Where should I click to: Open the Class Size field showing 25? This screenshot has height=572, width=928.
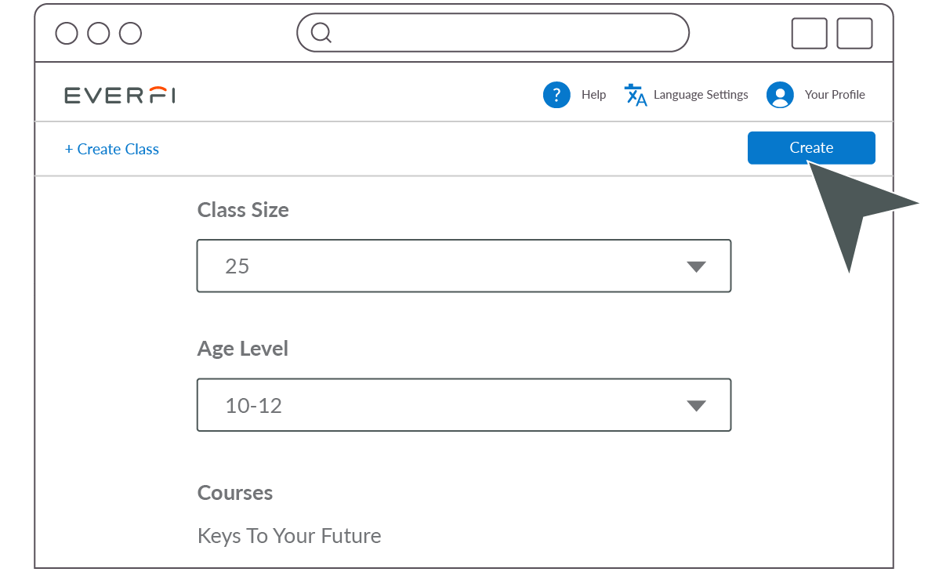pyautogui.click(x=464, y=266)
